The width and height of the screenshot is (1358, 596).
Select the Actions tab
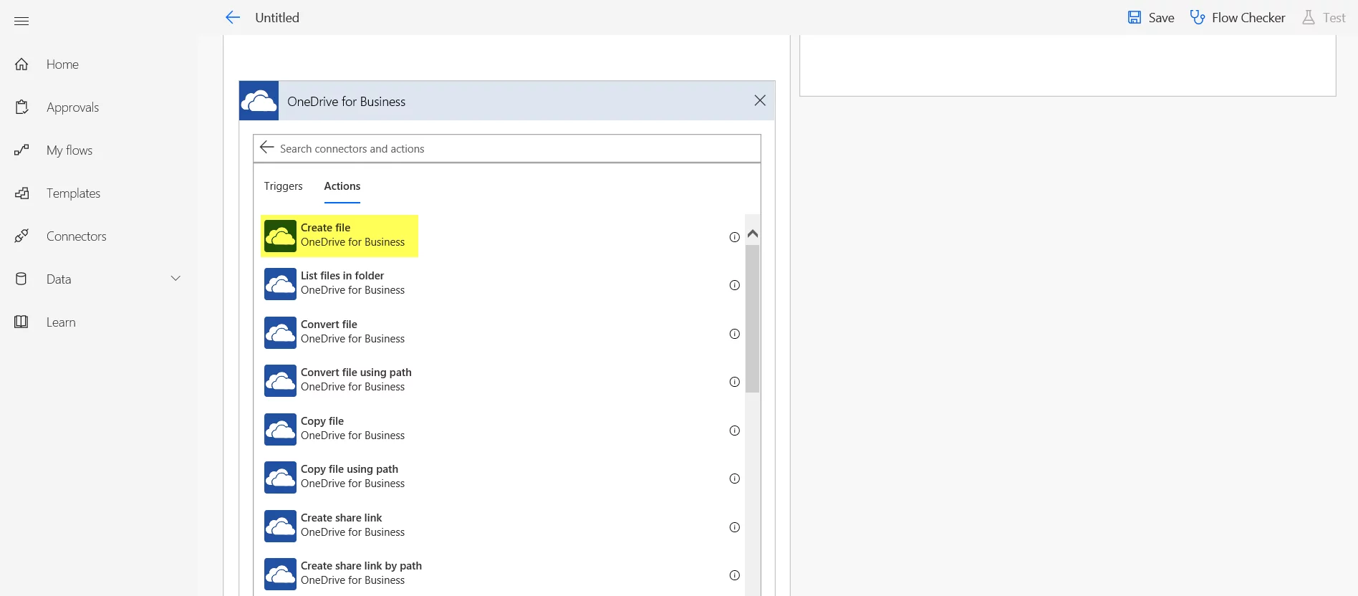pyautogui.click(x=342, y=186)
